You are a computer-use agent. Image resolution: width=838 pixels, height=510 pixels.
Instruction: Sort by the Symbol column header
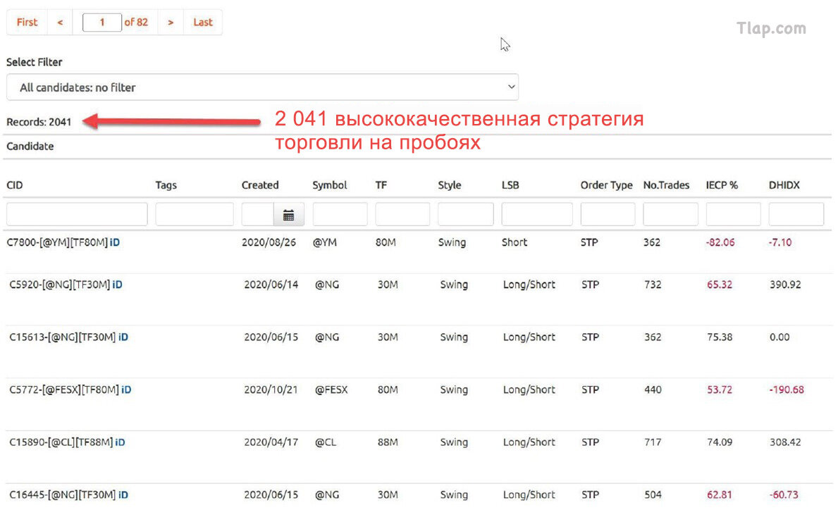coord(330,185)
